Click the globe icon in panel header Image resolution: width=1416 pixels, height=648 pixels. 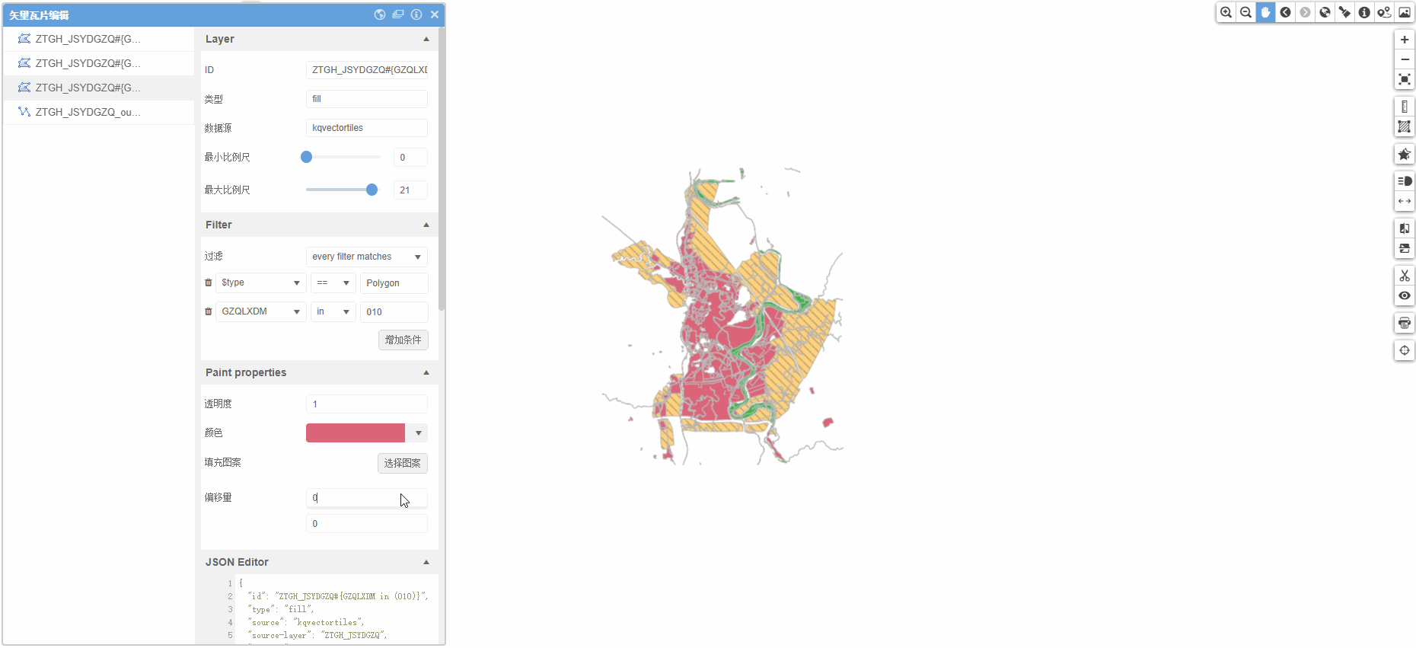(380, 14)
